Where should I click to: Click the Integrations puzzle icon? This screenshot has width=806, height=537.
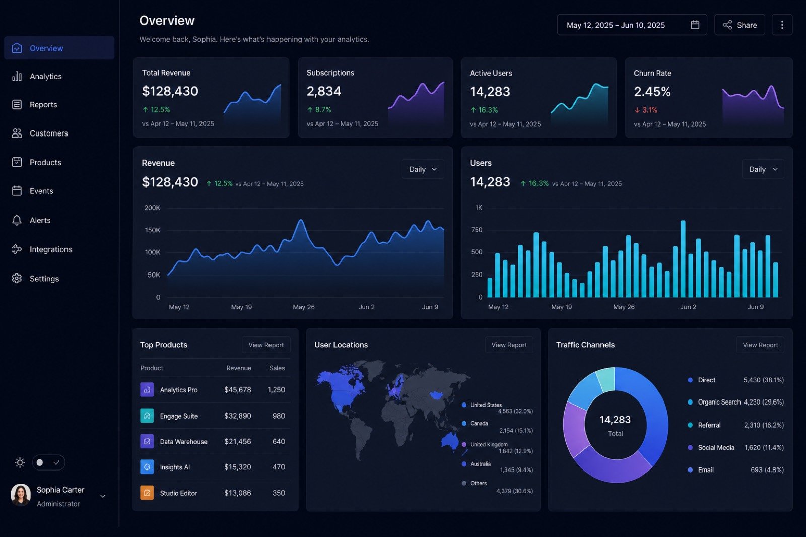click(x=17, y=249)
